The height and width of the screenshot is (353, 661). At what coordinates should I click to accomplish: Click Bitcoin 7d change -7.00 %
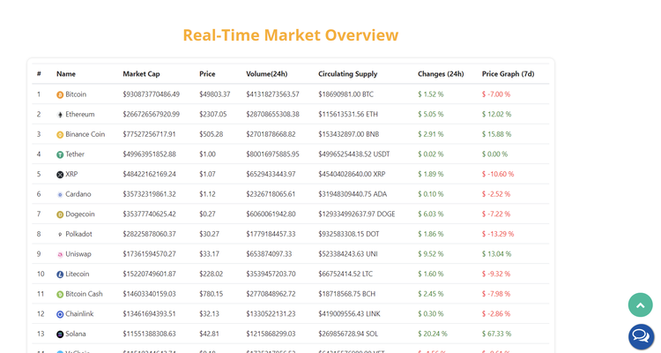496,94
